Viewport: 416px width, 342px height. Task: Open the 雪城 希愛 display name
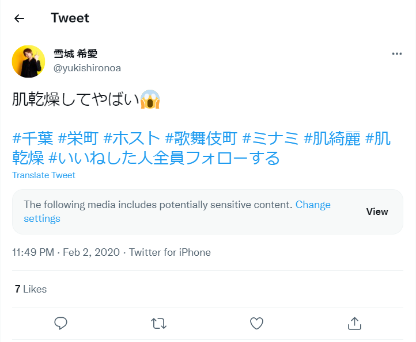pos(75,54)
